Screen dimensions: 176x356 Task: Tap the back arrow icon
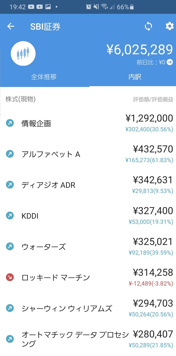click(x=11, y=26)
